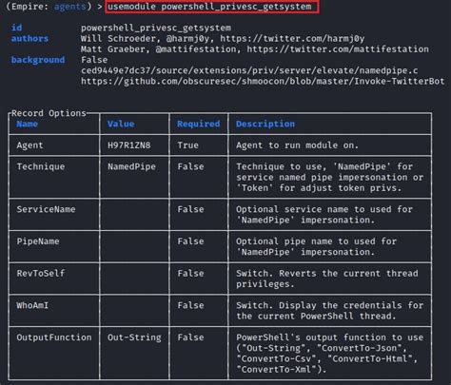Select the module id powershell_privesc_getsystem text
This screenshot has height=385, width=451.
(x=156, y=28)
